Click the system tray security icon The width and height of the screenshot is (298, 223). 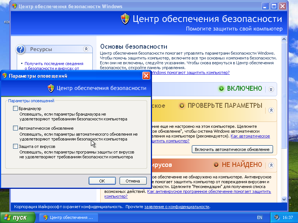pyautogui.click(x=277, y=217)
